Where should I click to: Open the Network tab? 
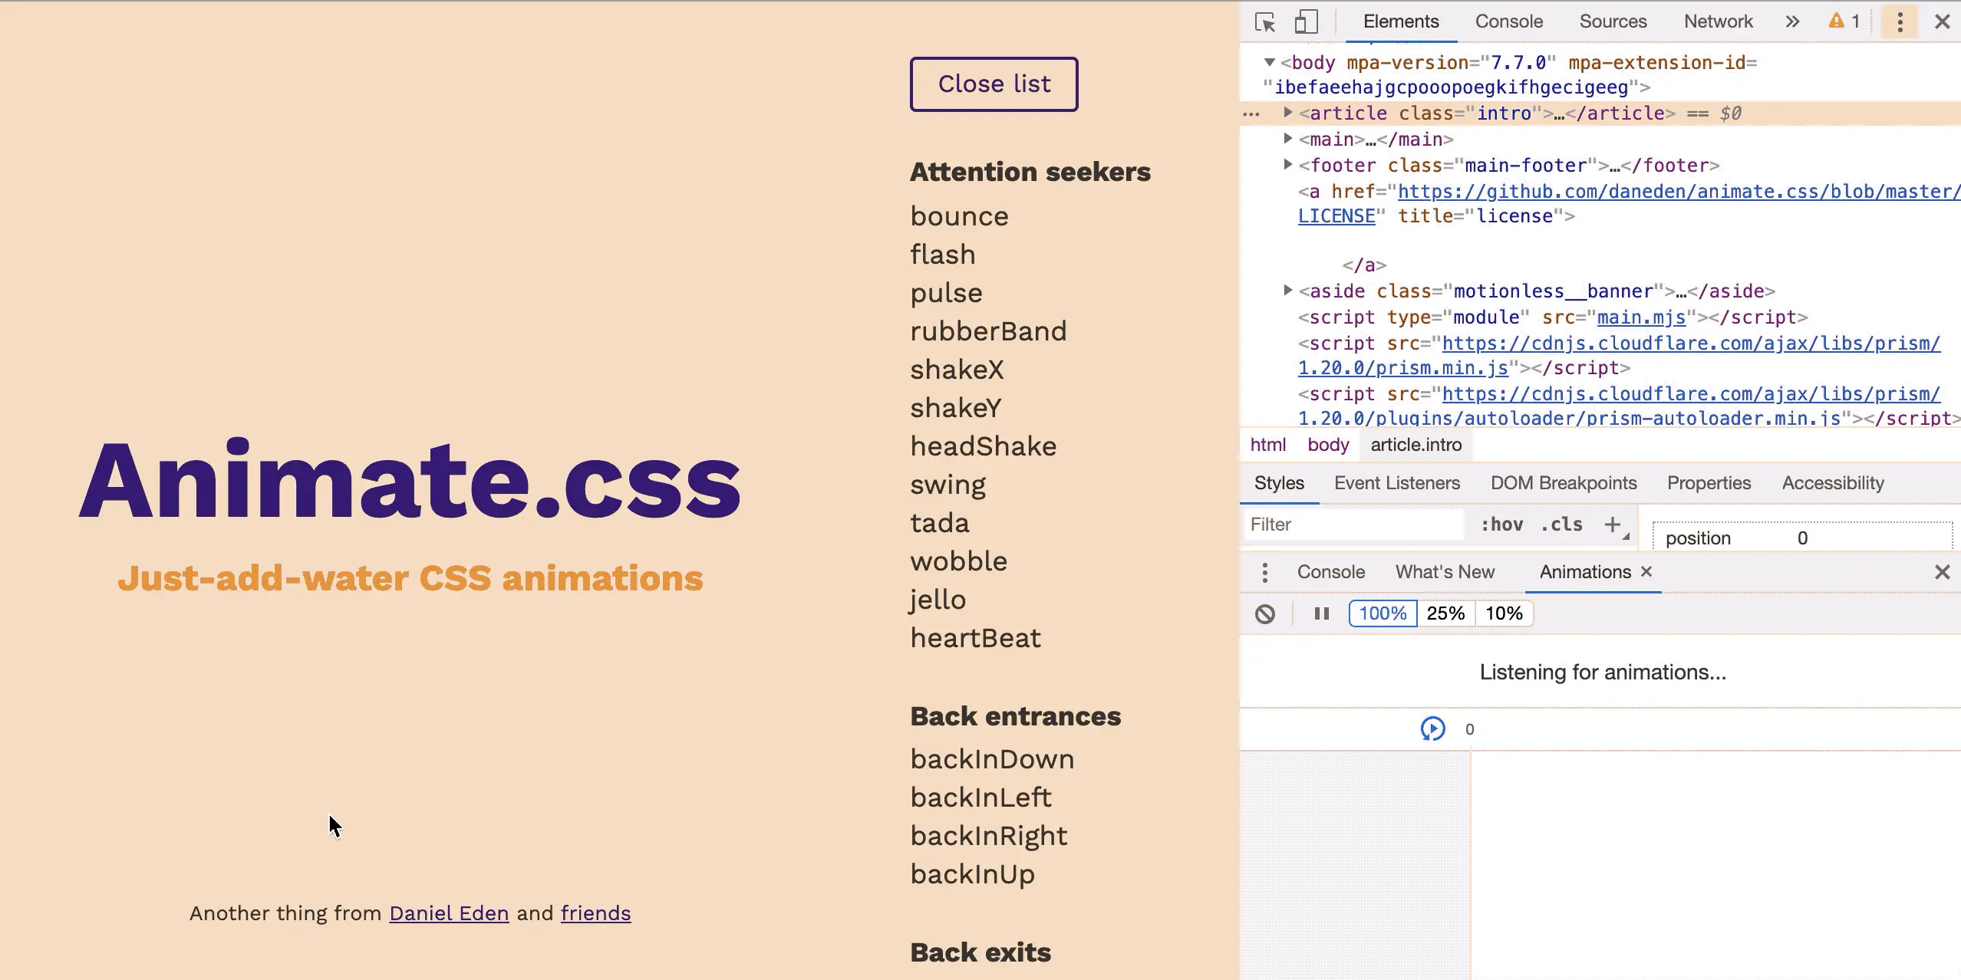[x=1719, y=21]
